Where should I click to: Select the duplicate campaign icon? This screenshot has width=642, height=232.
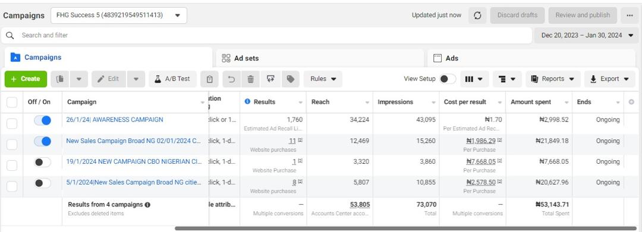tap(60, 80)
